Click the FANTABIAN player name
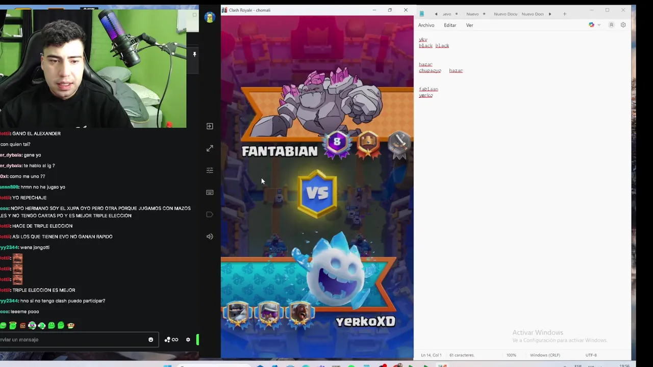Image resolution: width=653 pixels, height=367 pixels. click(x=280, y=151)
